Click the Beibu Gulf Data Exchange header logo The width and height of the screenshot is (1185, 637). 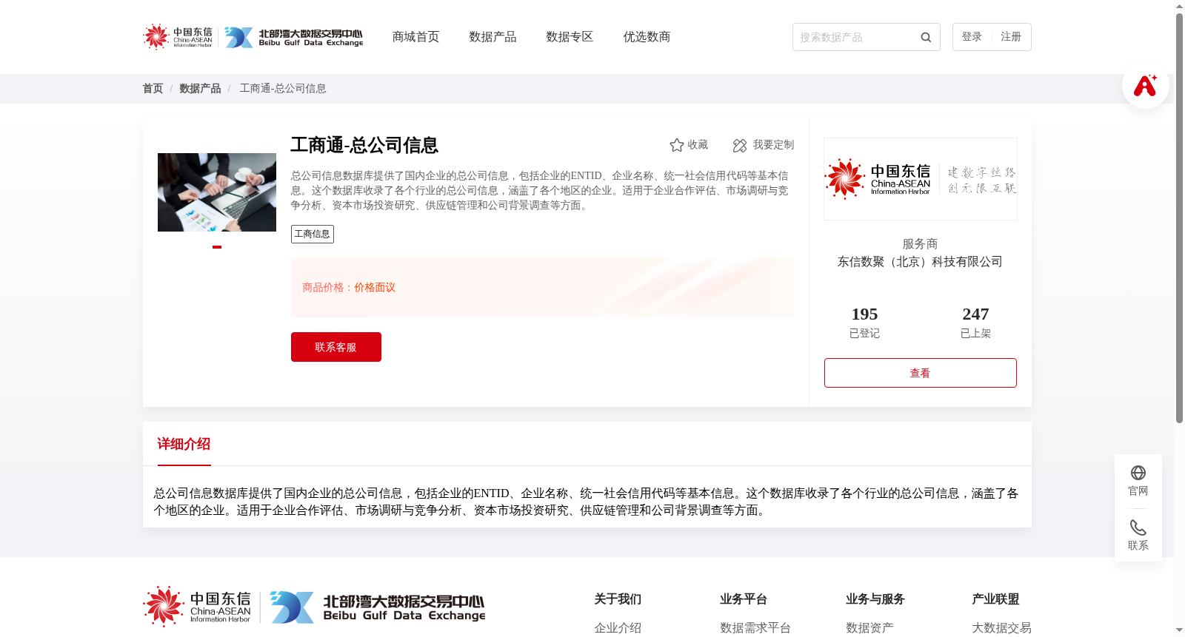point(294,37)
